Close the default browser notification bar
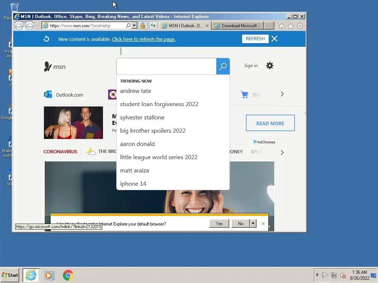378x283 pixels. tap(263, 224)
